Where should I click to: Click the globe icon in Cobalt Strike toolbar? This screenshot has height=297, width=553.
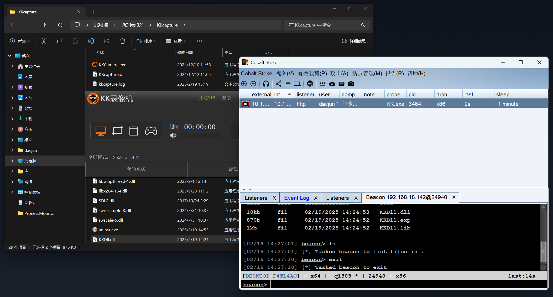tap(310, 84)
